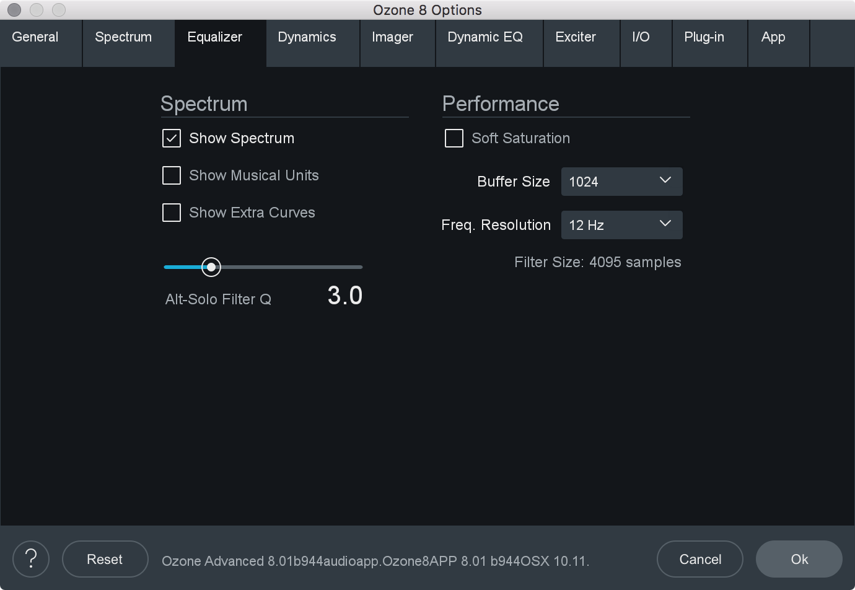Open the Plug-in tab
The image size is (855, 590).
coord(710,43)
